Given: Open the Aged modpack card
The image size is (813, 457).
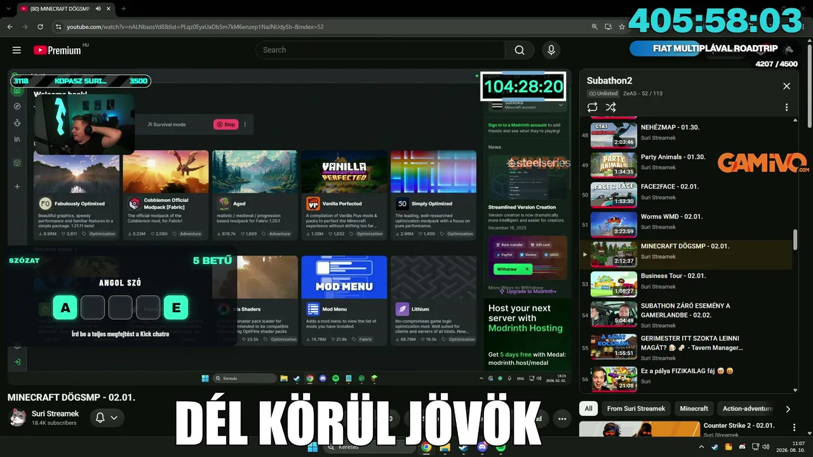Looking at the screenshot, I should pos(255,194).
